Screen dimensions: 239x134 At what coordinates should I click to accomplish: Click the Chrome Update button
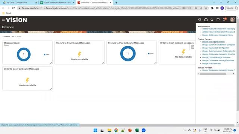231,8
